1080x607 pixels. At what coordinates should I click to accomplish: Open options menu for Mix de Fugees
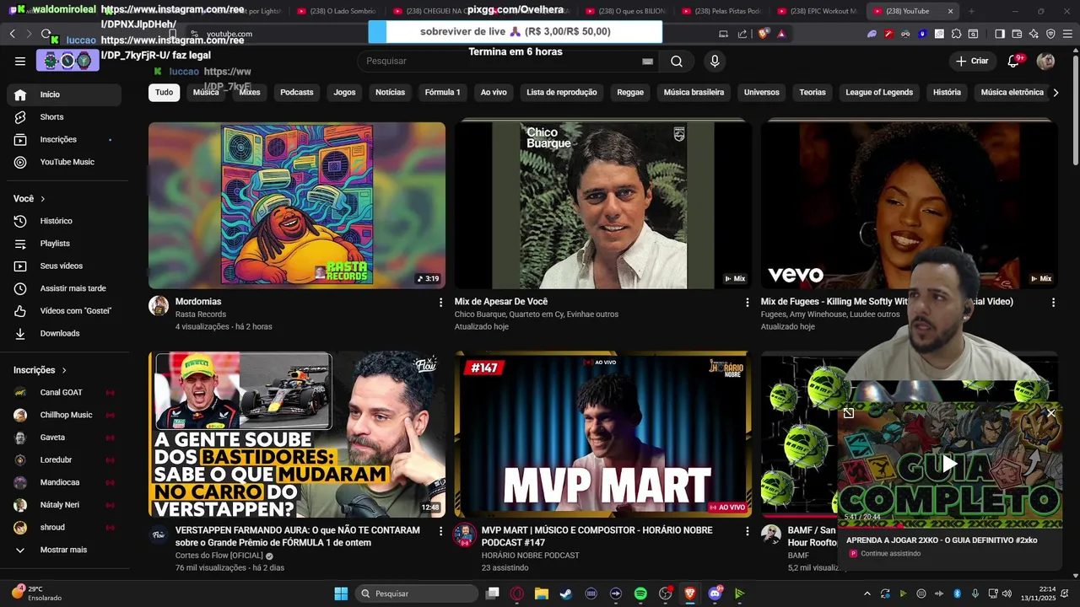click(1053, 302)
